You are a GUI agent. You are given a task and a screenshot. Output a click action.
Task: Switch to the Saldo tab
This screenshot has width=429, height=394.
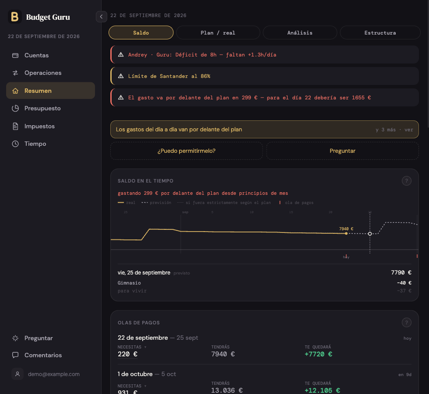pos(141,32)
